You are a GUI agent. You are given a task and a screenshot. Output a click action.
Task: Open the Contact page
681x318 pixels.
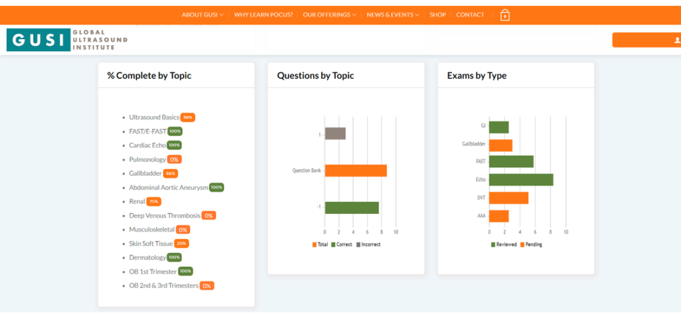470,15
